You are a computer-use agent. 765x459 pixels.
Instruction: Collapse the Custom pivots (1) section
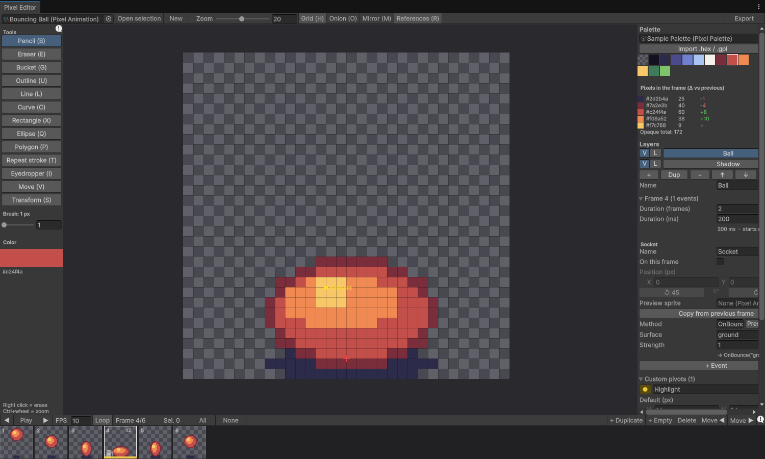coord(641,379)
